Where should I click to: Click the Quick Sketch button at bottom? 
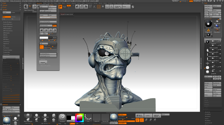139,115
